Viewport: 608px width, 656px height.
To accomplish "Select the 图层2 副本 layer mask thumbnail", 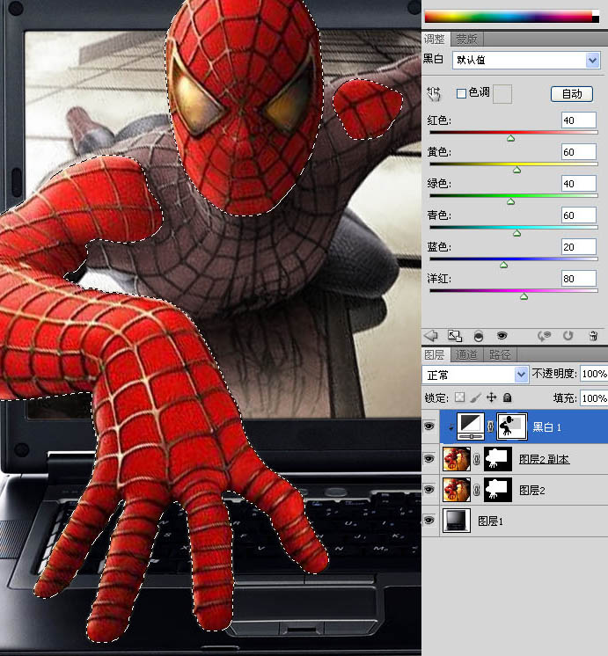I will point(498,458).
